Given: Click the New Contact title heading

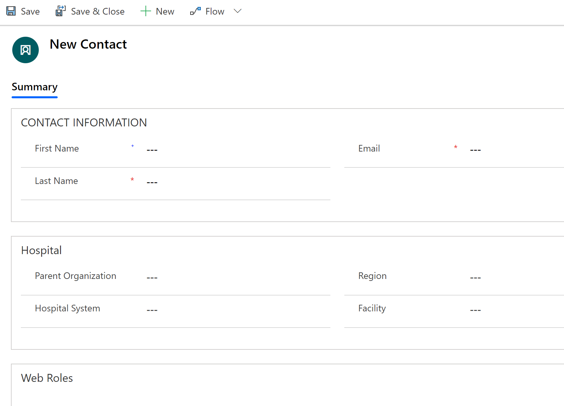Looking at the screenshot, I should 88,44.
